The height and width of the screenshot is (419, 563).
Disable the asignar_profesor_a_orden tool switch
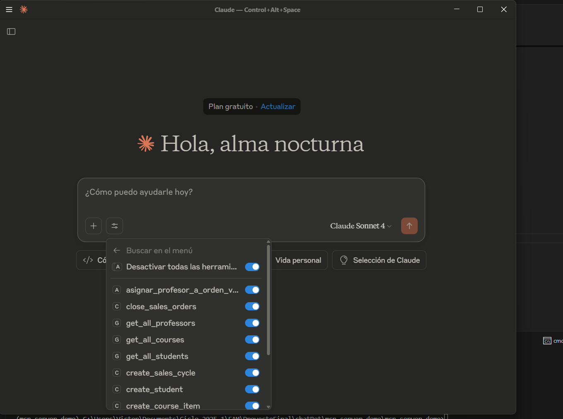tap(252, 290)
